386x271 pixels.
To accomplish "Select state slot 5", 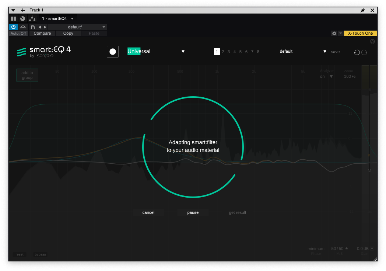I will click(241, 52).
